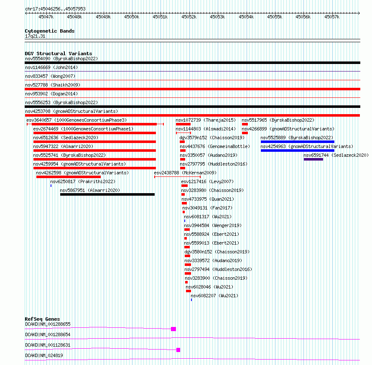
Task: Select nsv5599013 (Ebert2021) label
Action: [211, 243]
